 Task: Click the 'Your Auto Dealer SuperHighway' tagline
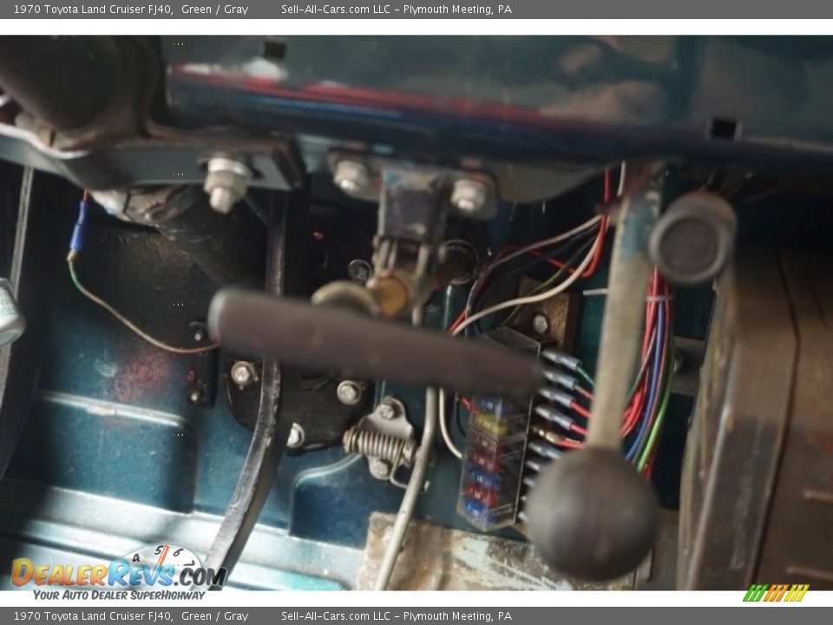click(x=119, y=595)
